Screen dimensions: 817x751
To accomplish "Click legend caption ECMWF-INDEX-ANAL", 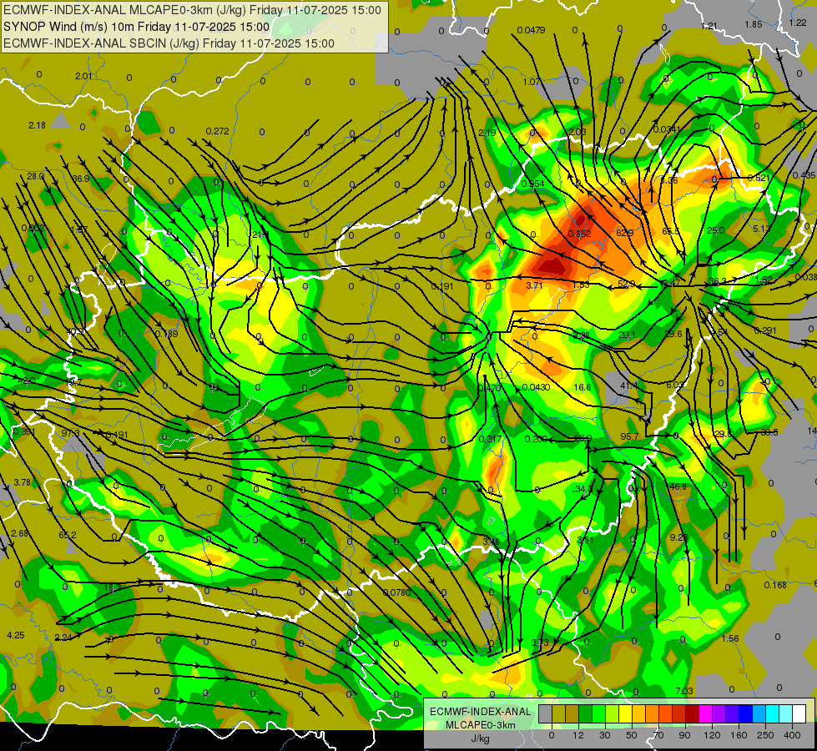I will 480,712.
